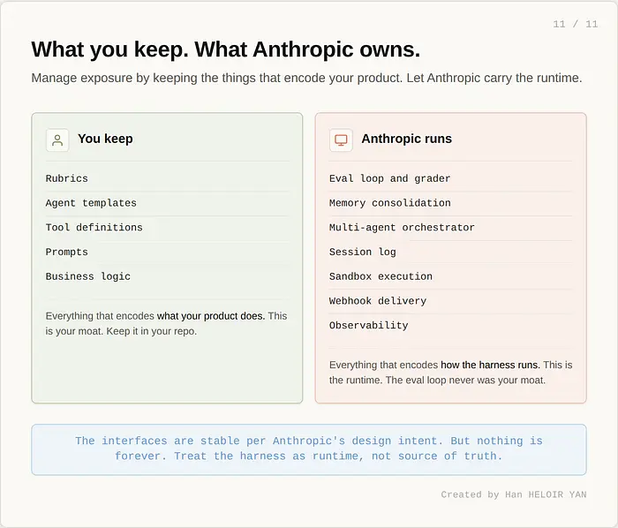Click the 'Rubrics' row
Viewport: 618px width, 528px height.
[168, 178]
